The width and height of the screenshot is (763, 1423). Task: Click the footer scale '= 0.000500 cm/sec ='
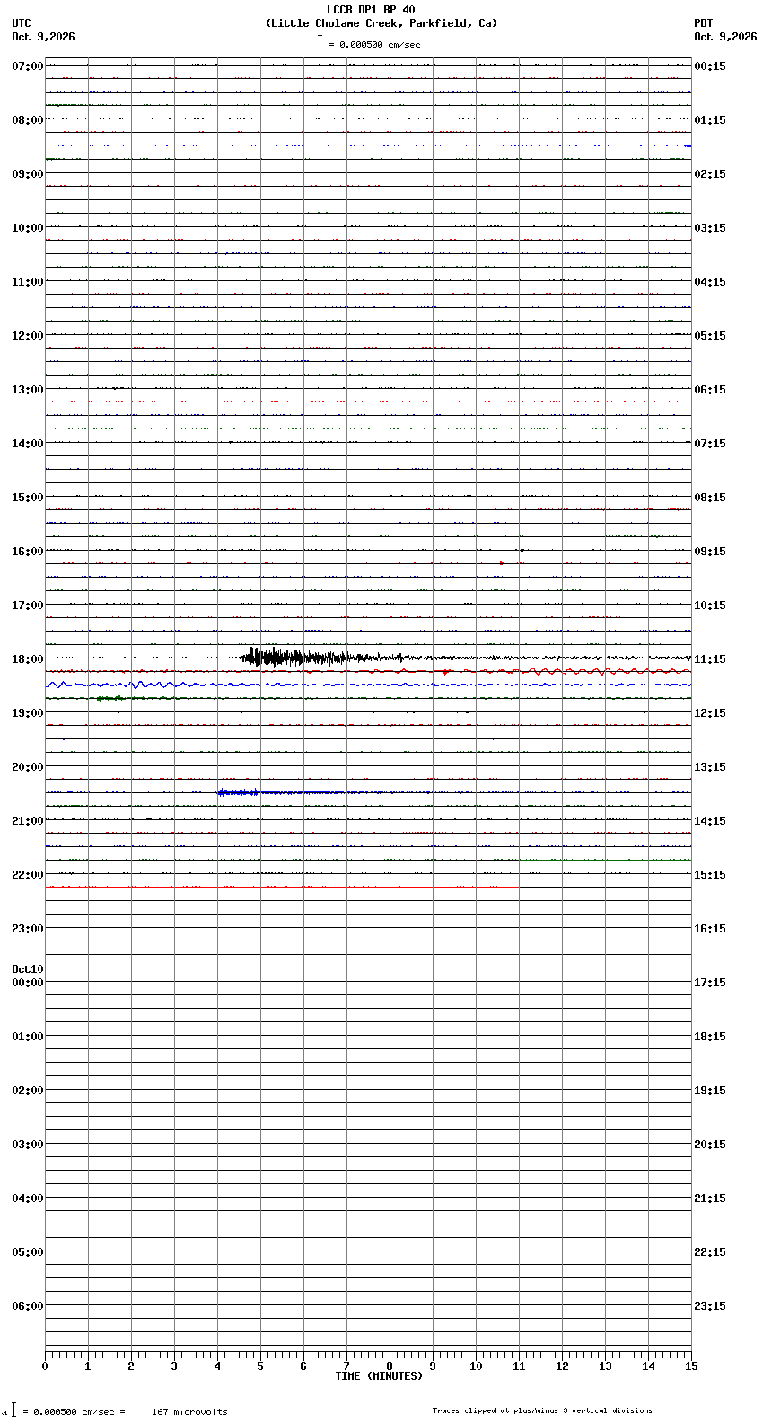[75, 1412]
